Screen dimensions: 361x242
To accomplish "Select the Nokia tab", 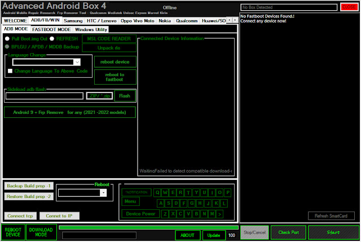I will (x=165, y=21).
